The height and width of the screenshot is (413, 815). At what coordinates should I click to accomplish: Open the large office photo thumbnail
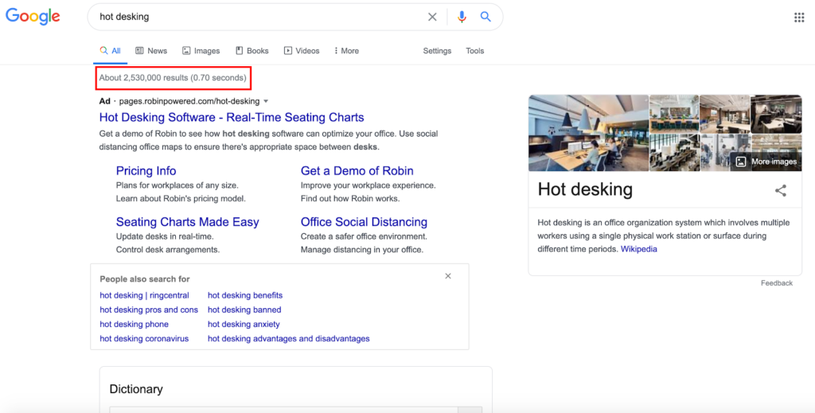(588, 133)
